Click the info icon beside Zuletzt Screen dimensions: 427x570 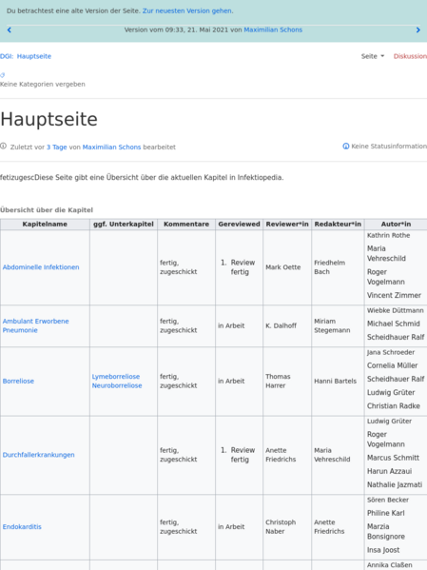click(3, 147)
